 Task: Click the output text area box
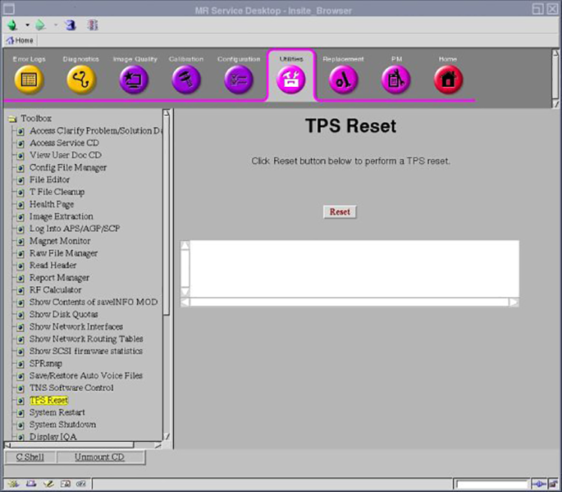[354, 268]
